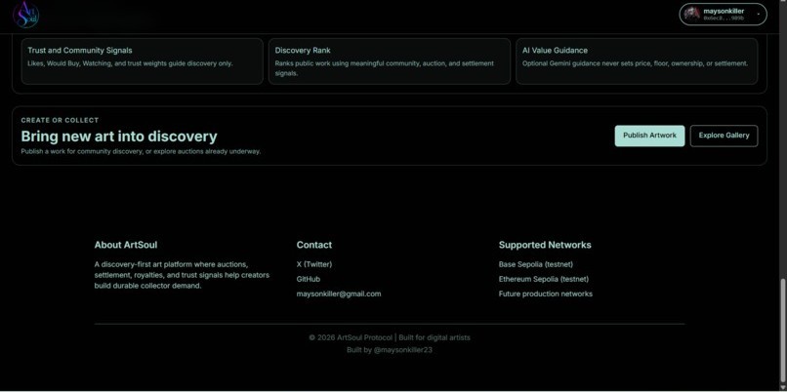Click the Publish Artwork button

649,136
